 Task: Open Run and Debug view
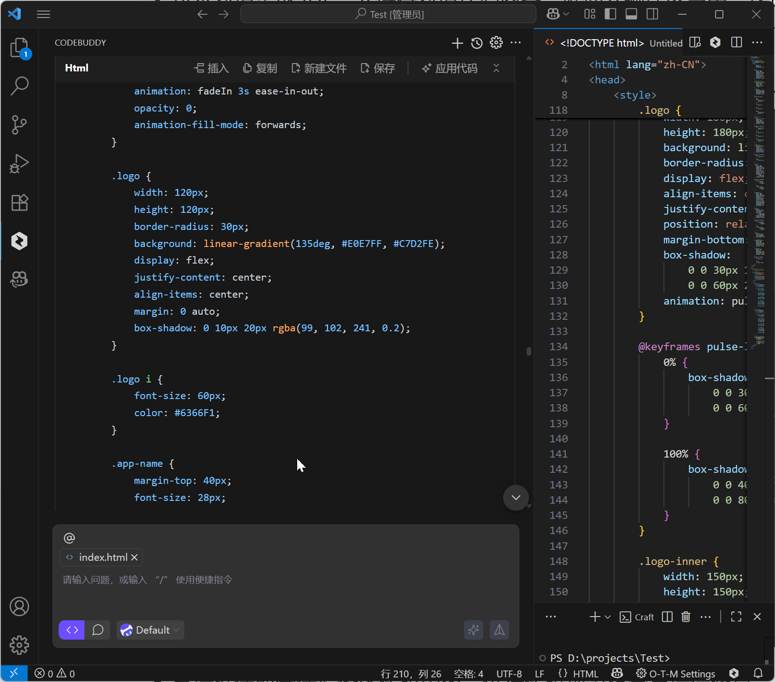point(19,164)
